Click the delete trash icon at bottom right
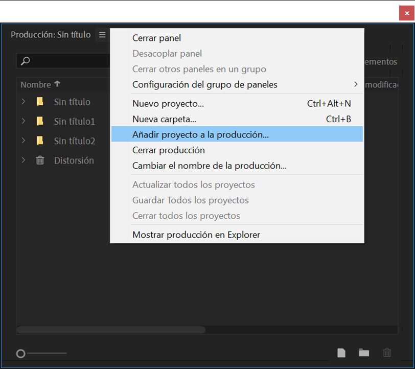Image resolution: width=415 pixels, height=369 pixels. (386, 353)
